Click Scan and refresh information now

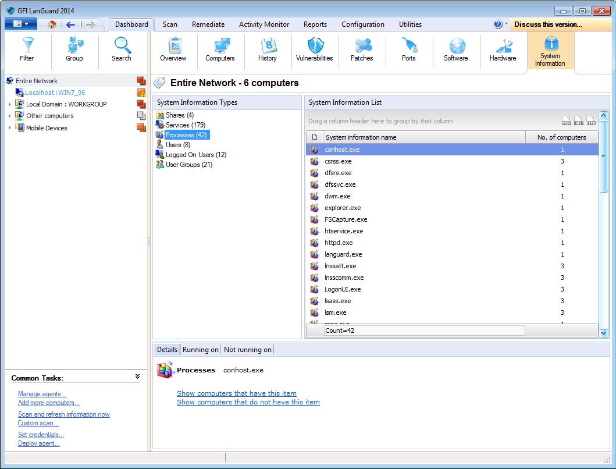click(x=63, y=414)
